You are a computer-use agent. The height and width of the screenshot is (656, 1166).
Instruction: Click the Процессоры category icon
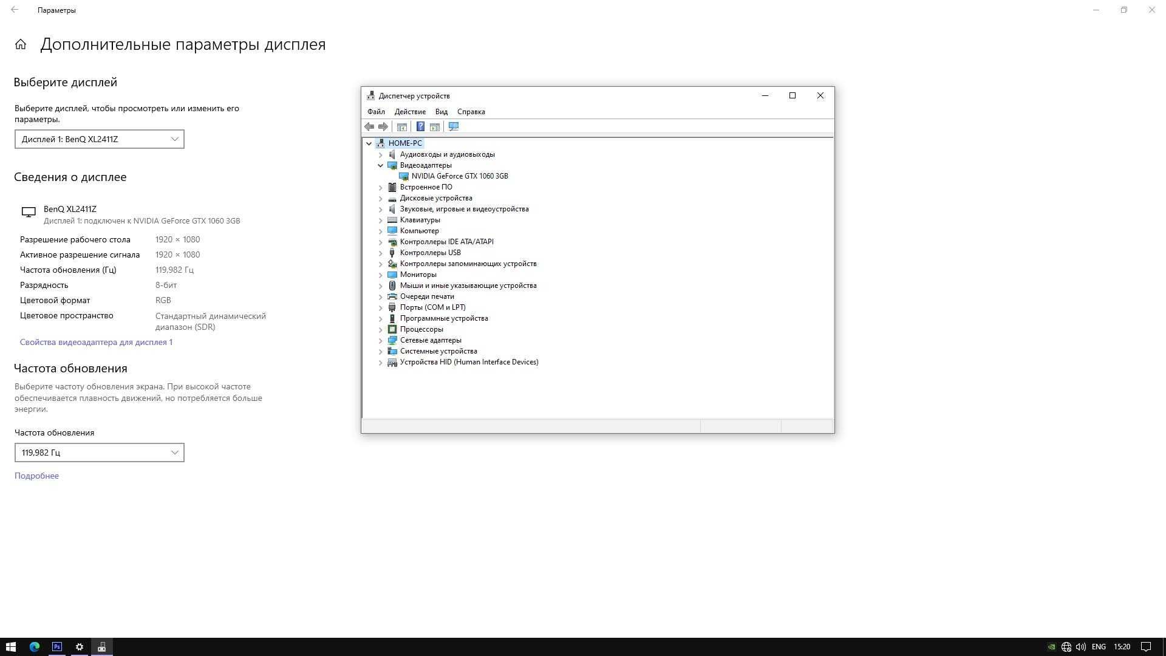[392, 329]
